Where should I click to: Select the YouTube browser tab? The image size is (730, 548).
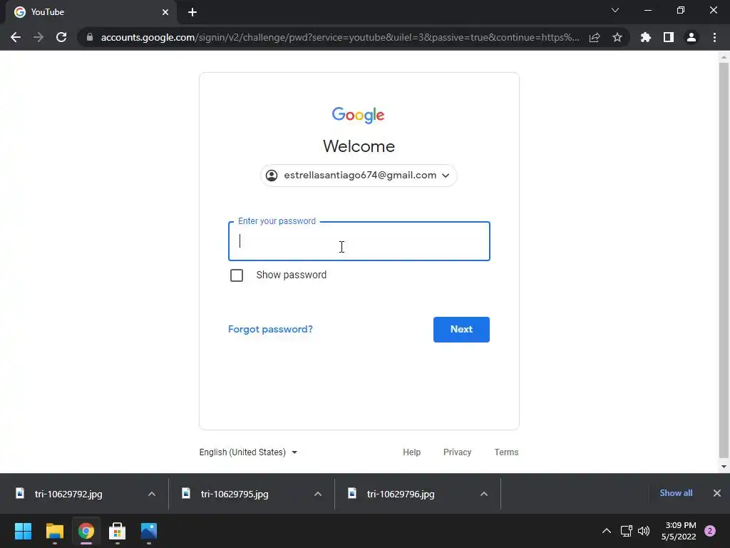[x=91, y=12]
